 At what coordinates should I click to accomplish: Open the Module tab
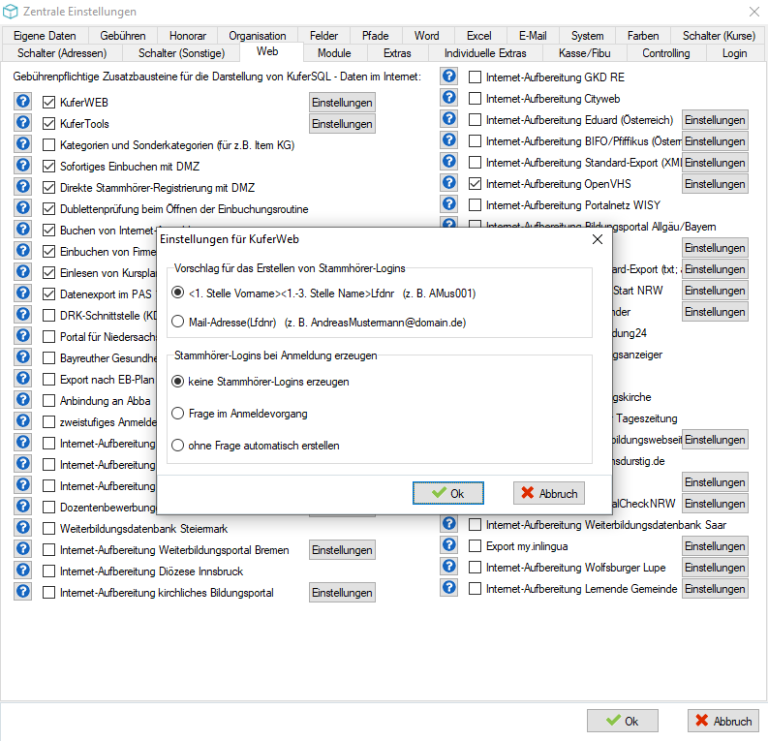click(334, 53)
